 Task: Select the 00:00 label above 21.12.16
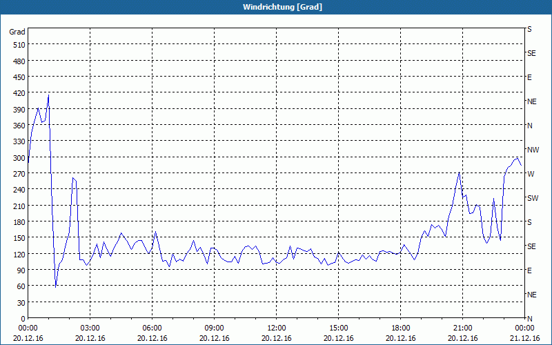click(524, 328)
